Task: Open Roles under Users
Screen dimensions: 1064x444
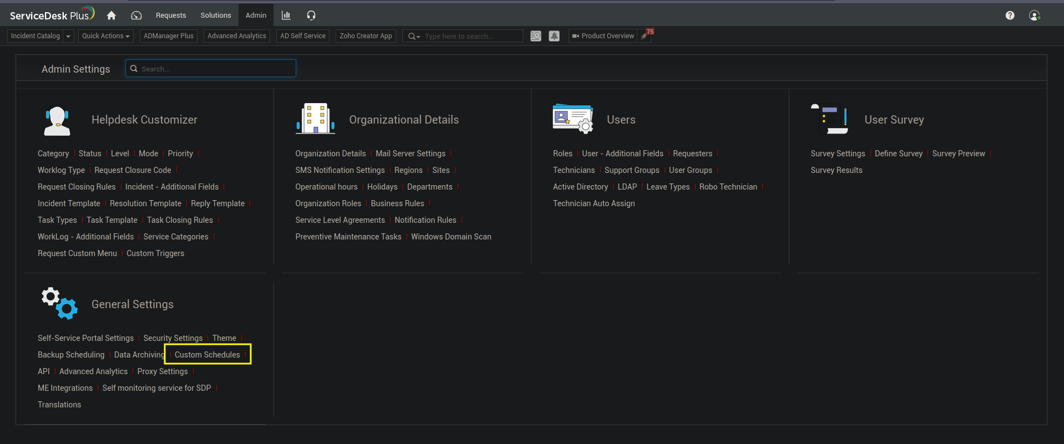Action: (563, 154)
